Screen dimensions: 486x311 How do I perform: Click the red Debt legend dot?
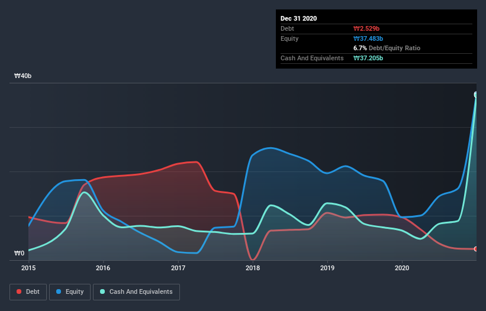pyautogui.click(x=19, y=291)
